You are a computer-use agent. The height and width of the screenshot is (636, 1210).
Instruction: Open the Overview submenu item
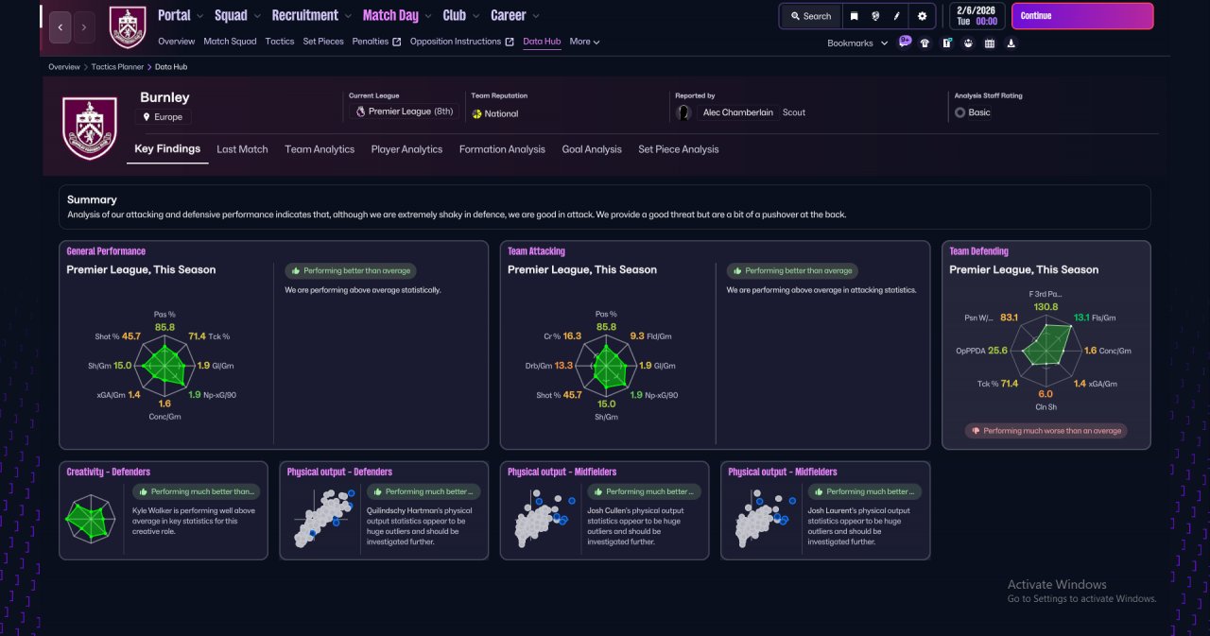pyautogui.click(x=176, y=42)
